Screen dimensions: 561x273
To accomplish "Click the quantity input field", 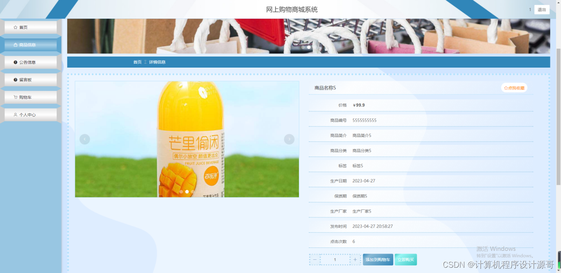I will pyautogui.click(x=335, y=260).
